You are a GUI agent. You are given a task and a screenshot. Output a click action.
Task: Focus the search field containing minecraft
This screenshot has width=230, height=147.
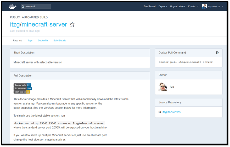pos(36,7)
